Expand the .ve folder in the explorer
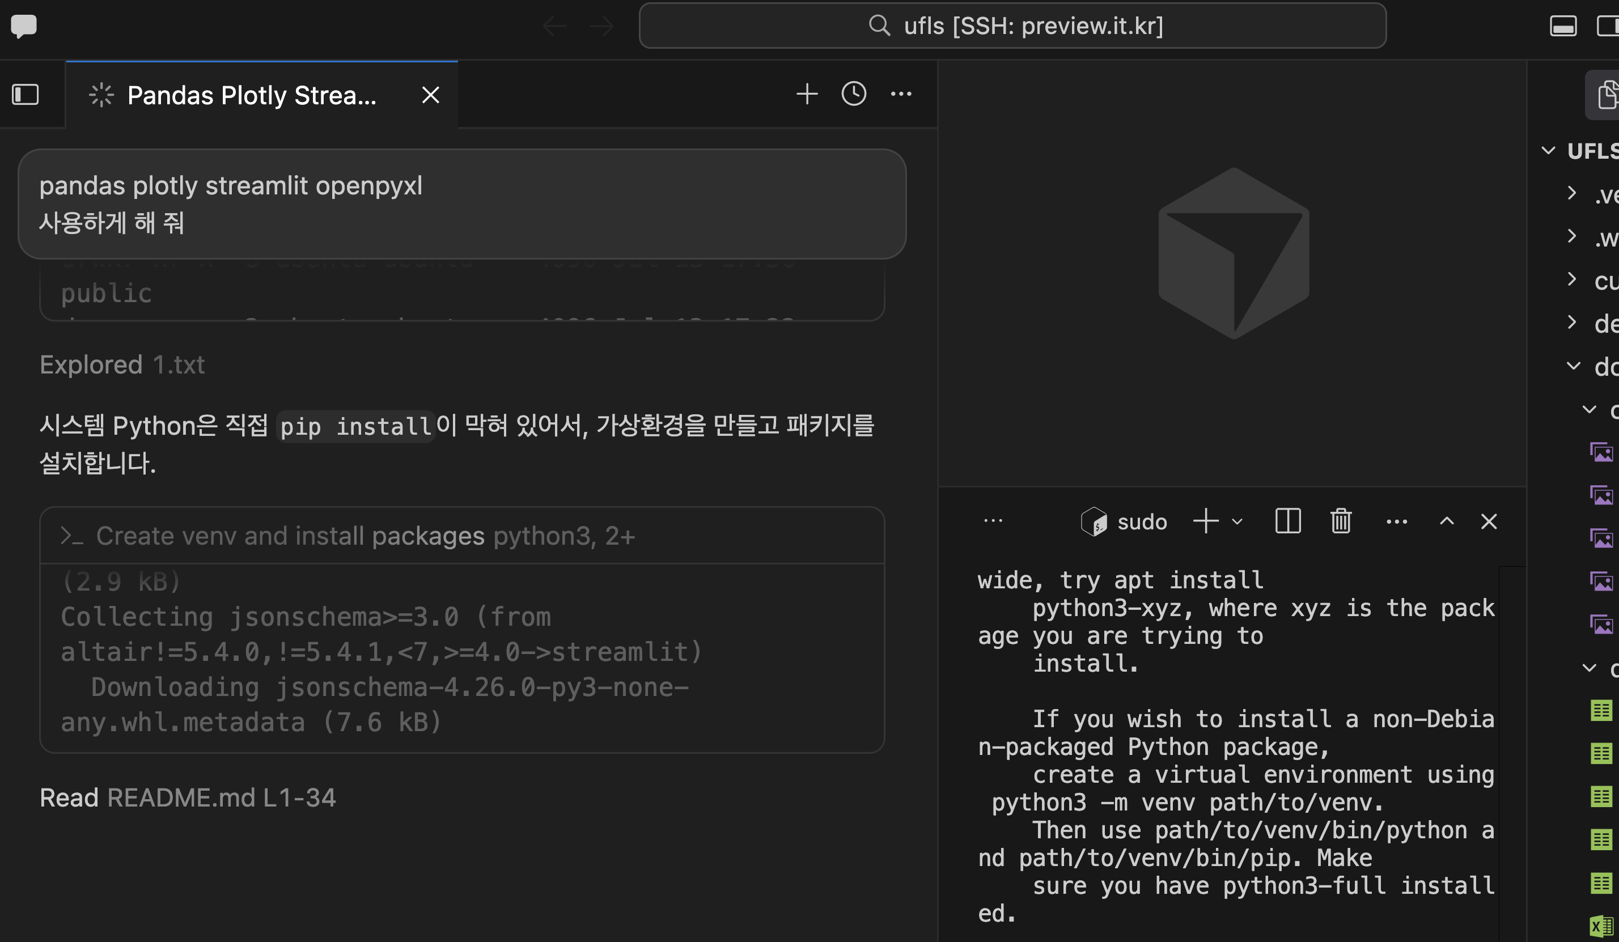Viewport: 1619px width, 942px height. pos(1572,193)
